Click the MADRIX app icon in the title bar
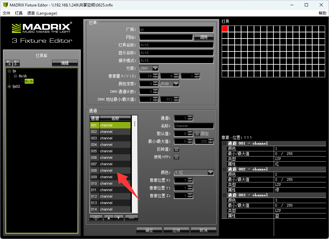This screenshot has height=239, width=329. (x=5, y=5)
